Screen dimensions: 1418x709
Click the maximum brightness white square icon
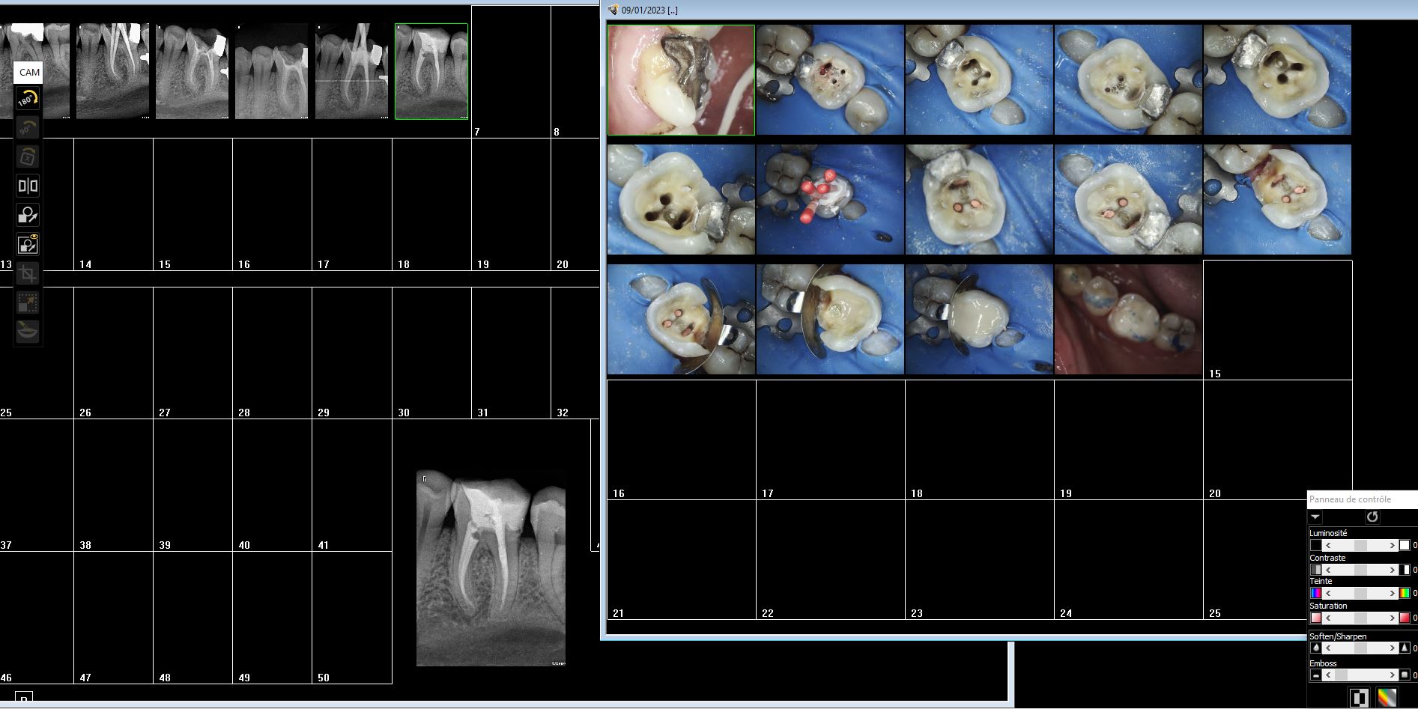pyautogui.click(x=1405, y=546)
